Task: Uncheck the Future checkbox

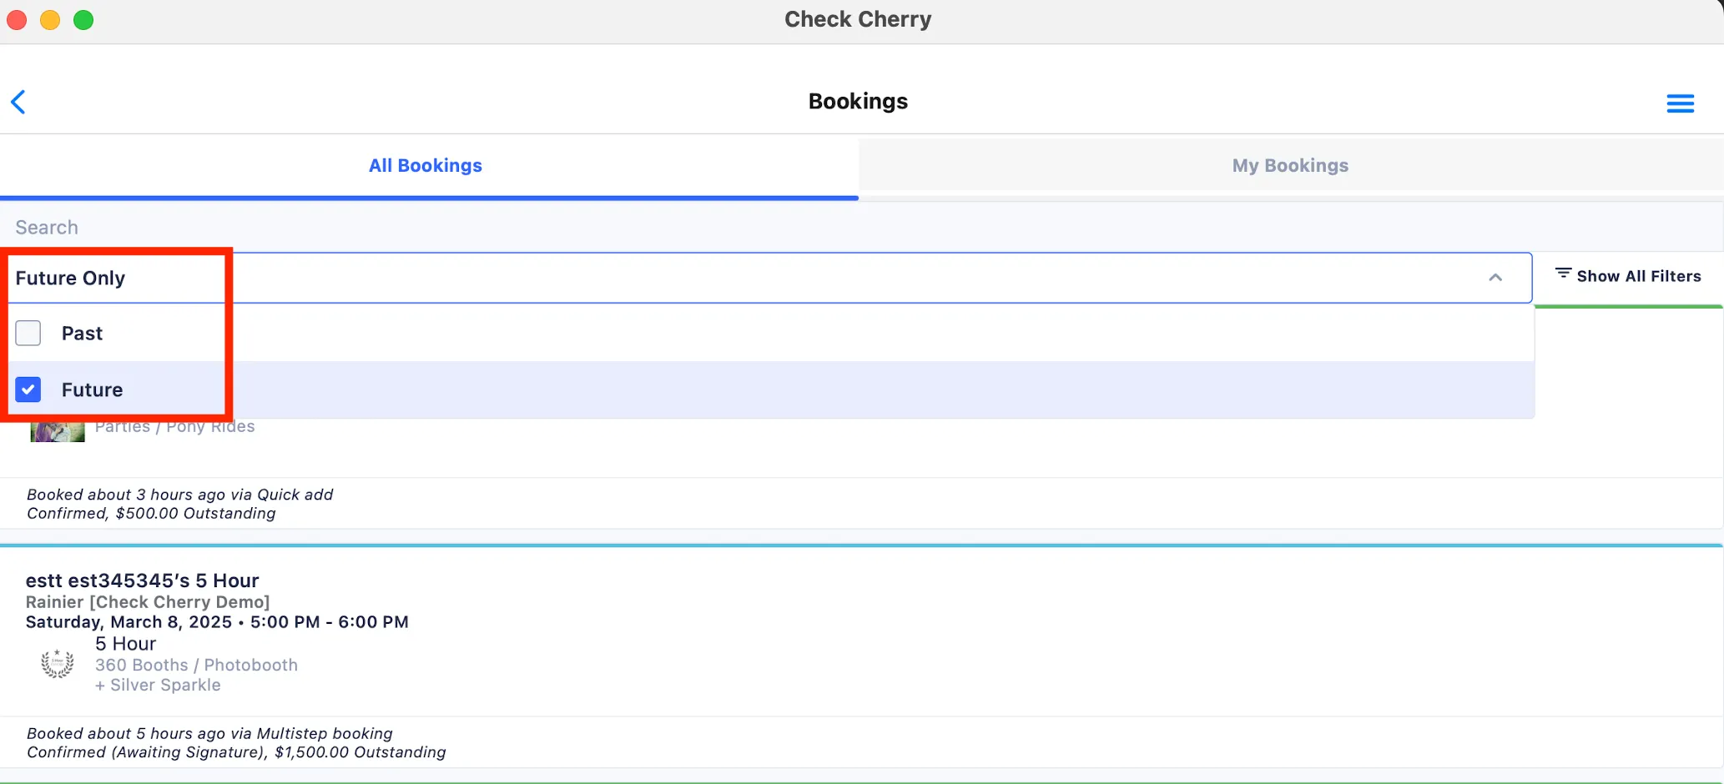Action: click(x=28, y=389)
